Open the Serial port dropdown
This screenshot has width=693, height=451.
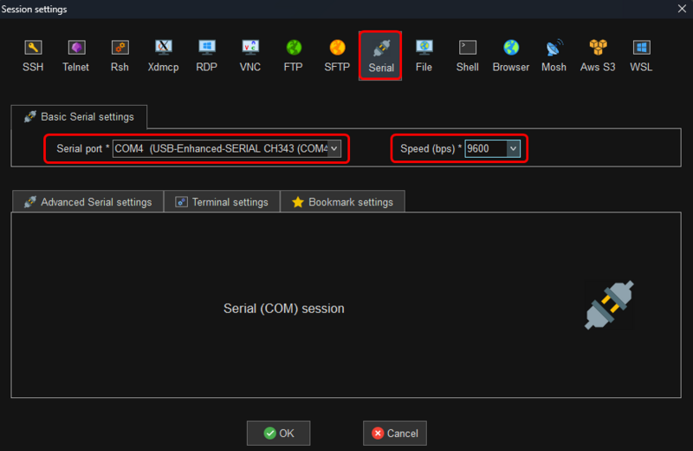click(334, 149)
